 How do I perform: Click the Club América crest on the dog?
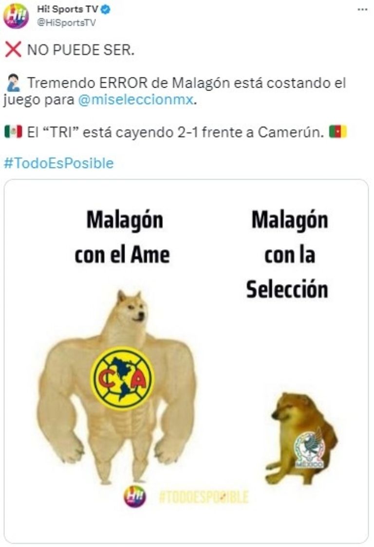point(122,378)
